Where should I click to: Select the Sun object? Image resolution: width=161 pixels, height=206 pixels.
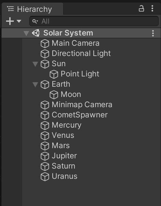59,64
